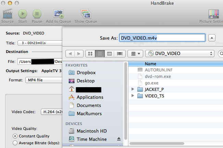Image resolution: width=223 pixels, height=148 pixels.
Task: Select the go.exe file
Action: (x=176, y=83)
